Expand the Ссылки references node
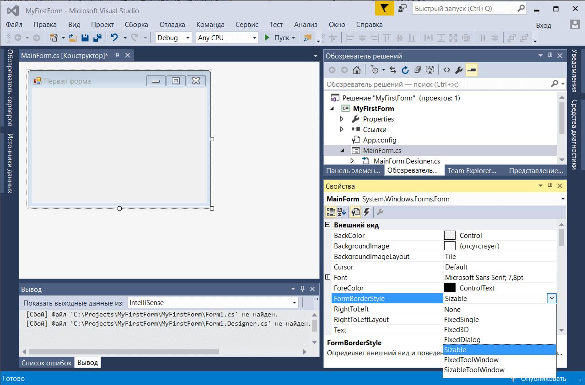 342,130
